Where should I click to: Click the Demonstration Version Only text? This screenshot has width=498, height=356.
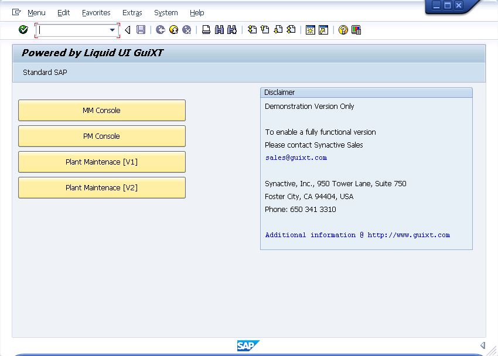coord(309,107)
